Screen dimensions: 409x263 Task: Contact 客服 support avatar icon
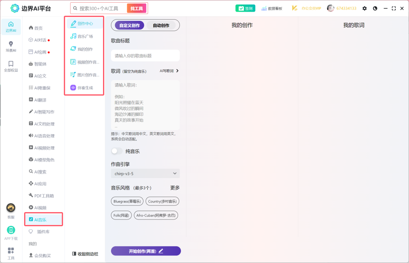coord(11,208)
